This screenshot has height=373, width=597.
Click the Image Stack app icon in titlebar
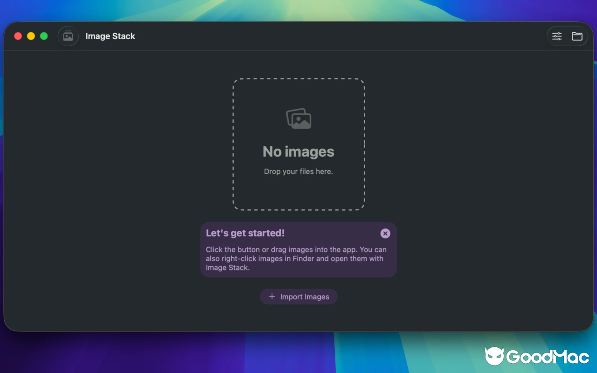68,36
